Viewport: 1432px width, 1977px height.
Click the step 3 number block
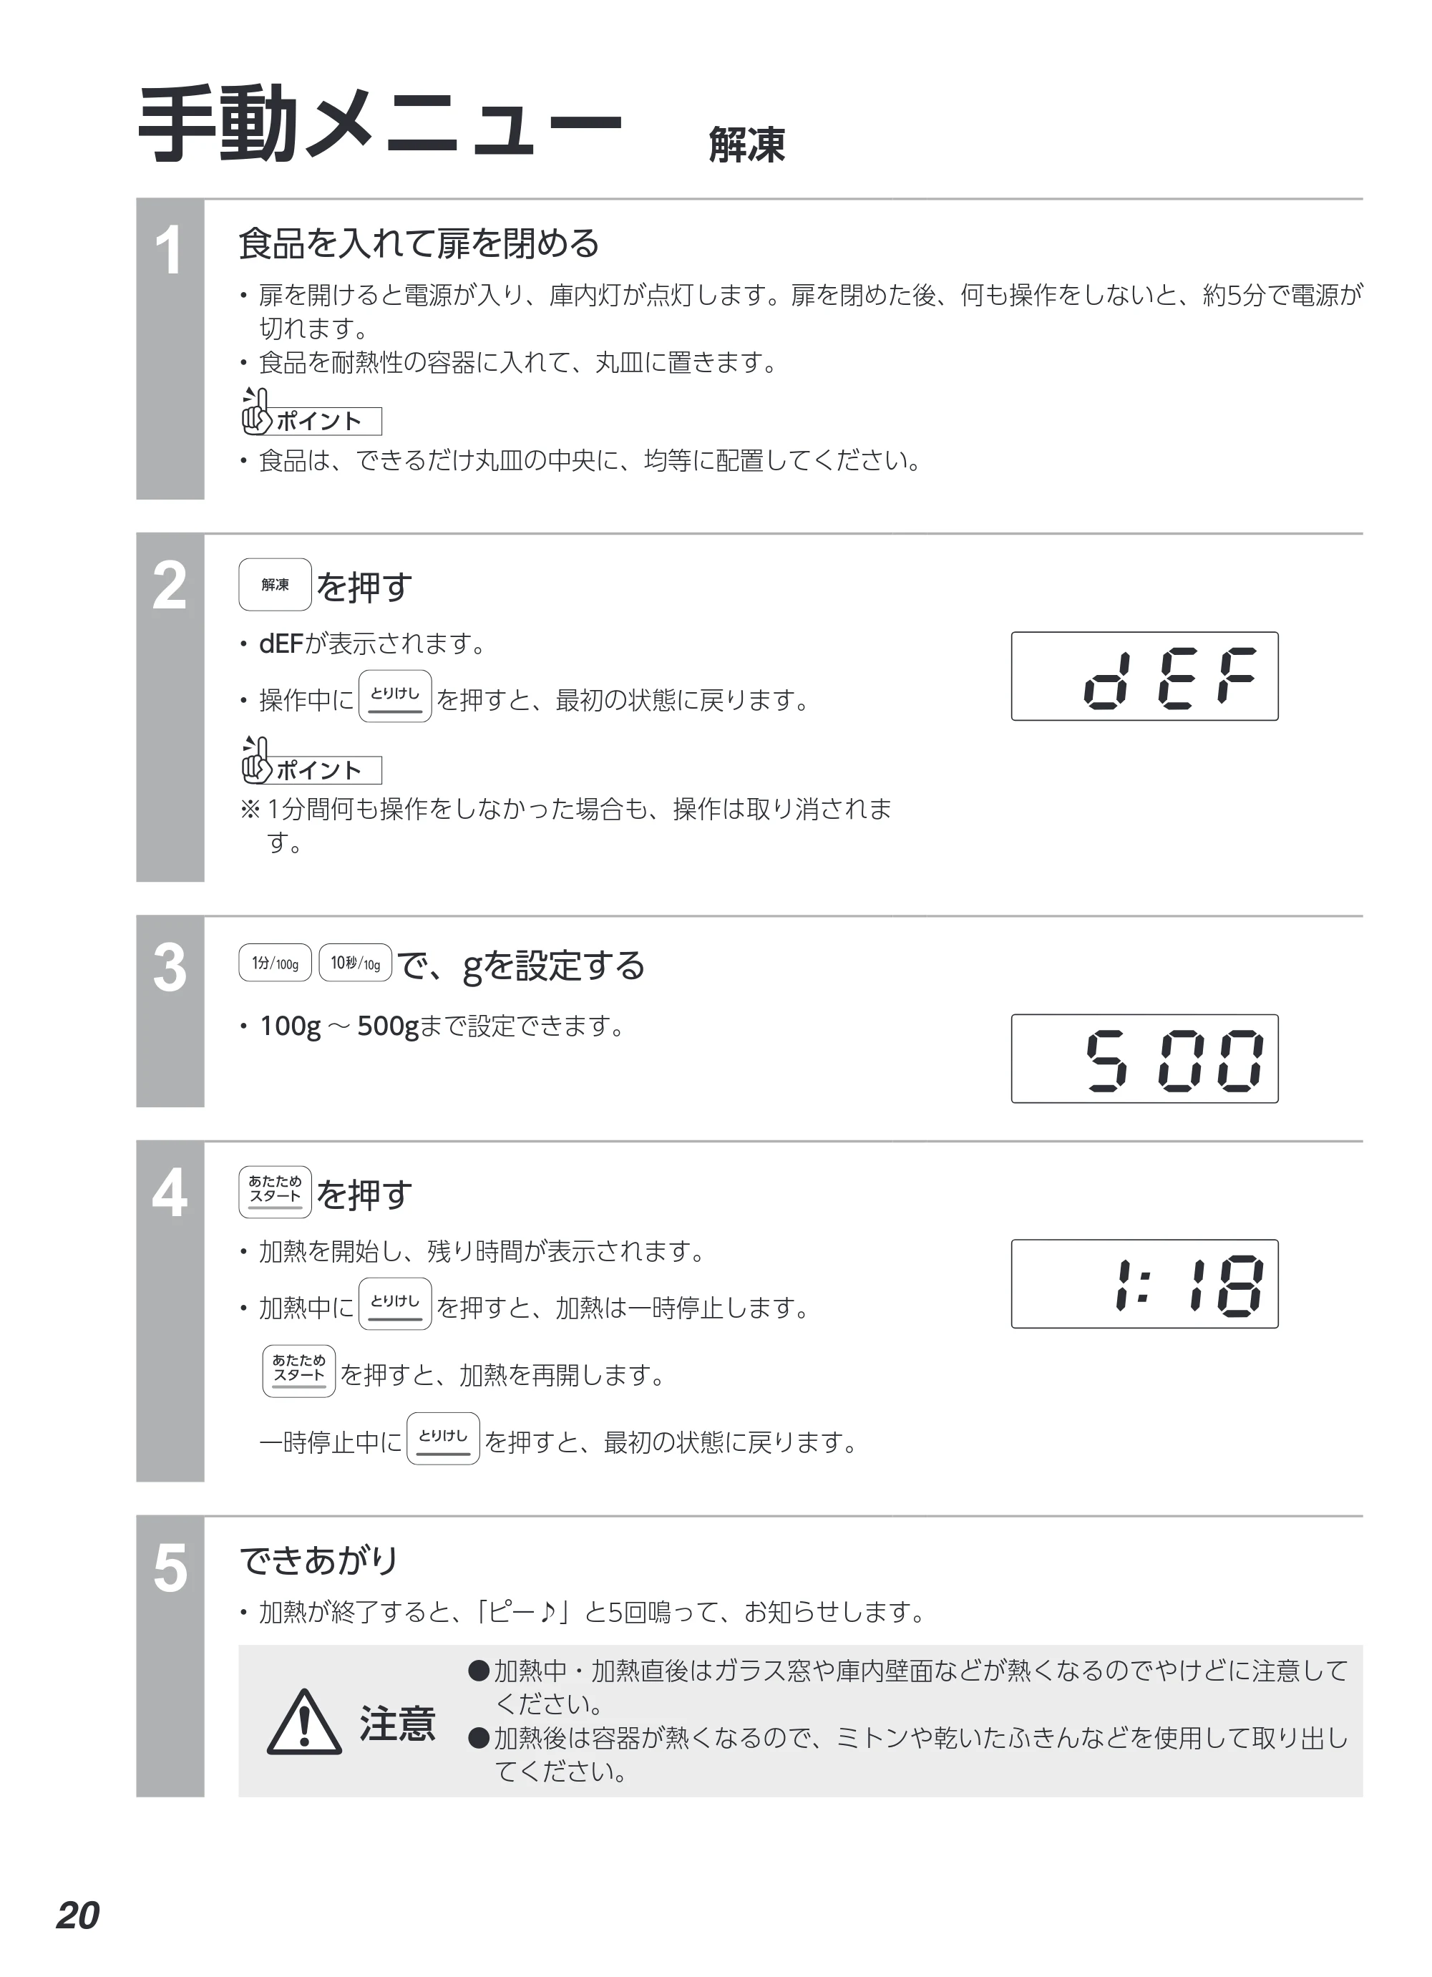170,1011
